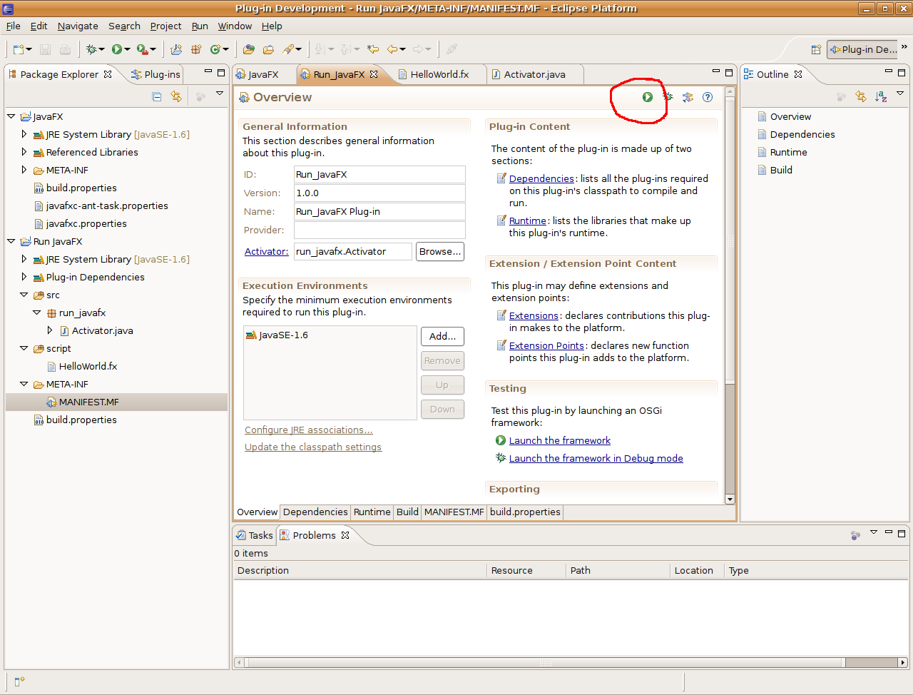Click the help icon in Overview header
The height and width of the screenshot is (695, 913).
tap(708, 97)
